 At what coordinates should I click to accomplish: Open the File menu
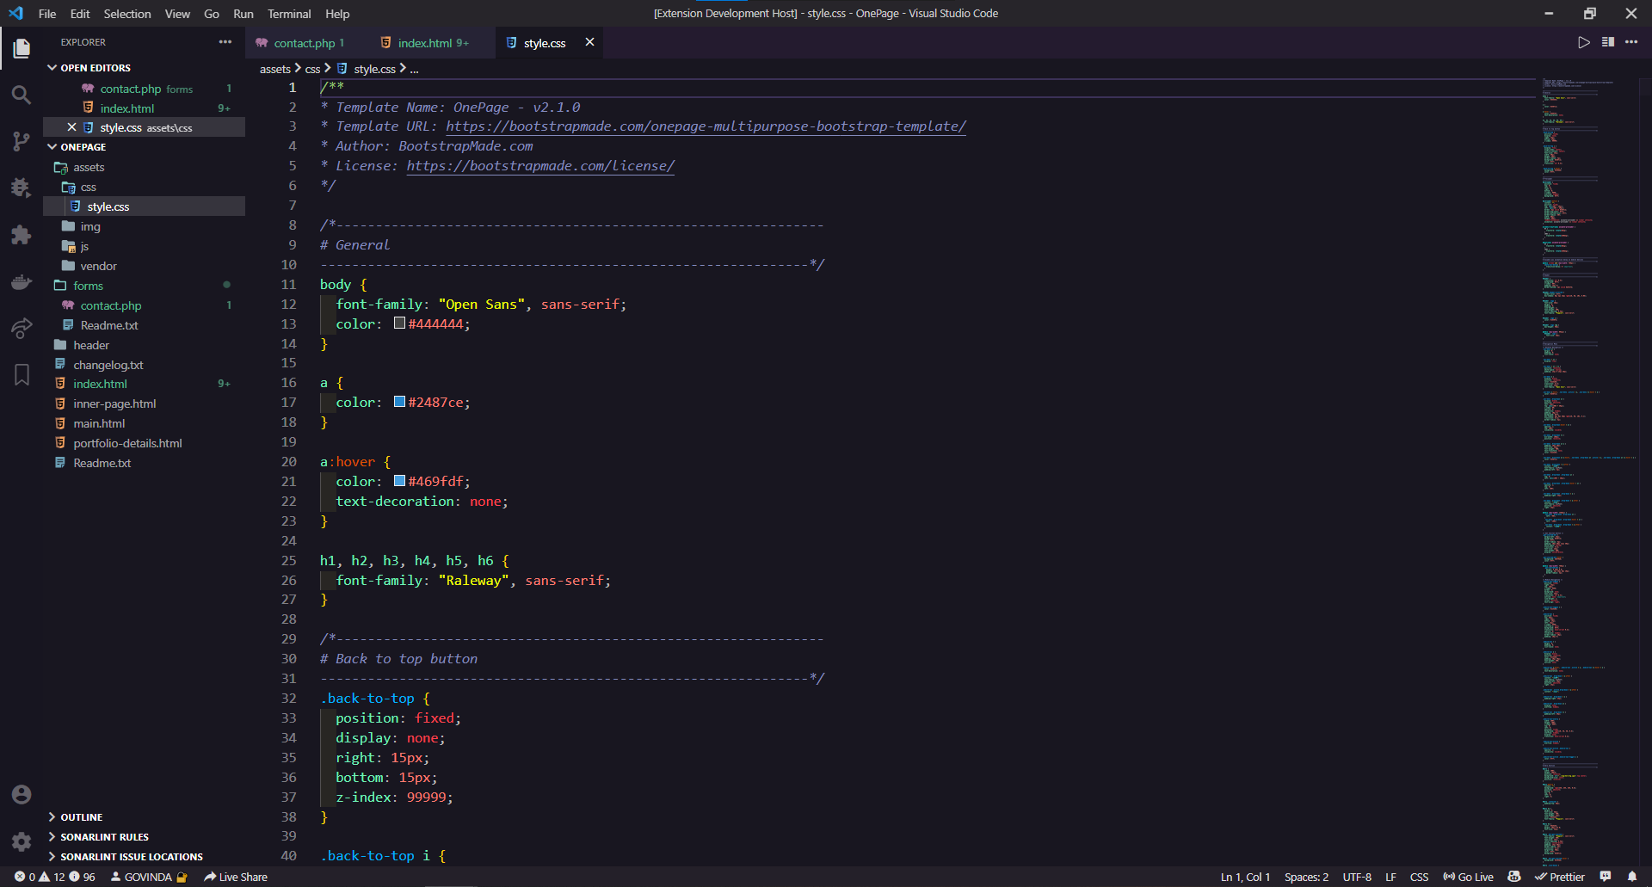[47, 14]
